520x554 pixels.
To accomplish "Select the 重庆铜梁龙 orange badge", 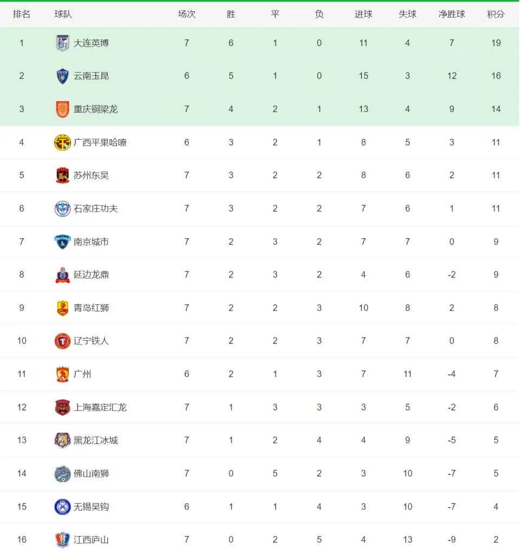I will coord(63,109).
